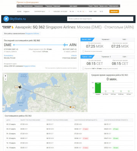Click the blue plane icon on route line
Viewport: 137px width, 151px height.
65,45
